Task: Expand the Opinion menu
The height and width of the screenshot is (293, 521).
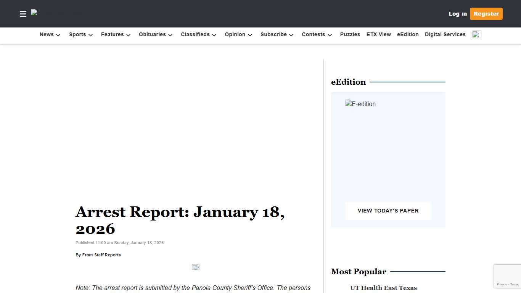Action: pyautogui.click(x=238, y=35)
